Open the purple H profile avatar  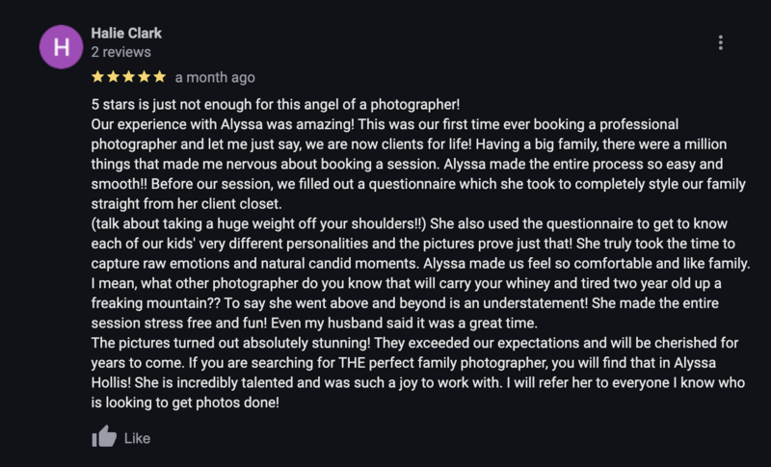(x=61, y=47)
